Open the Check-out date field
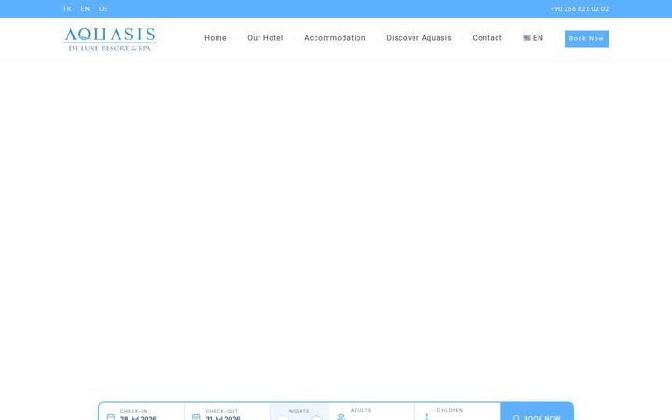The width and height of the screenshot is (672, 420). click(x=227, y=413)
